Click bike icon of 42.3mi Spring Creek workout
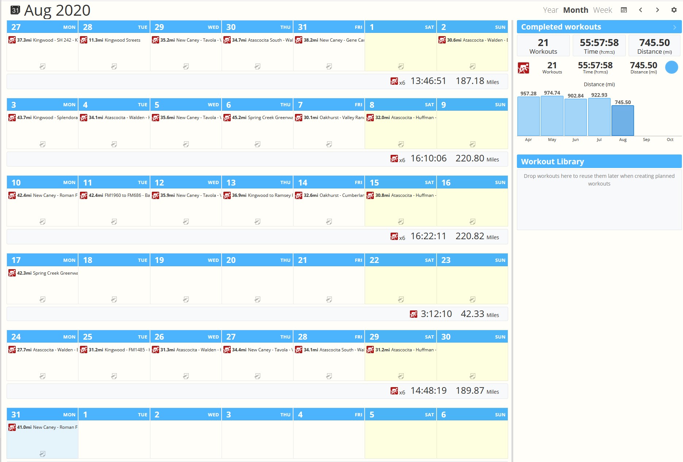This screenshot has width=683, height=462. pyautogui.click(x=12, y=273)
